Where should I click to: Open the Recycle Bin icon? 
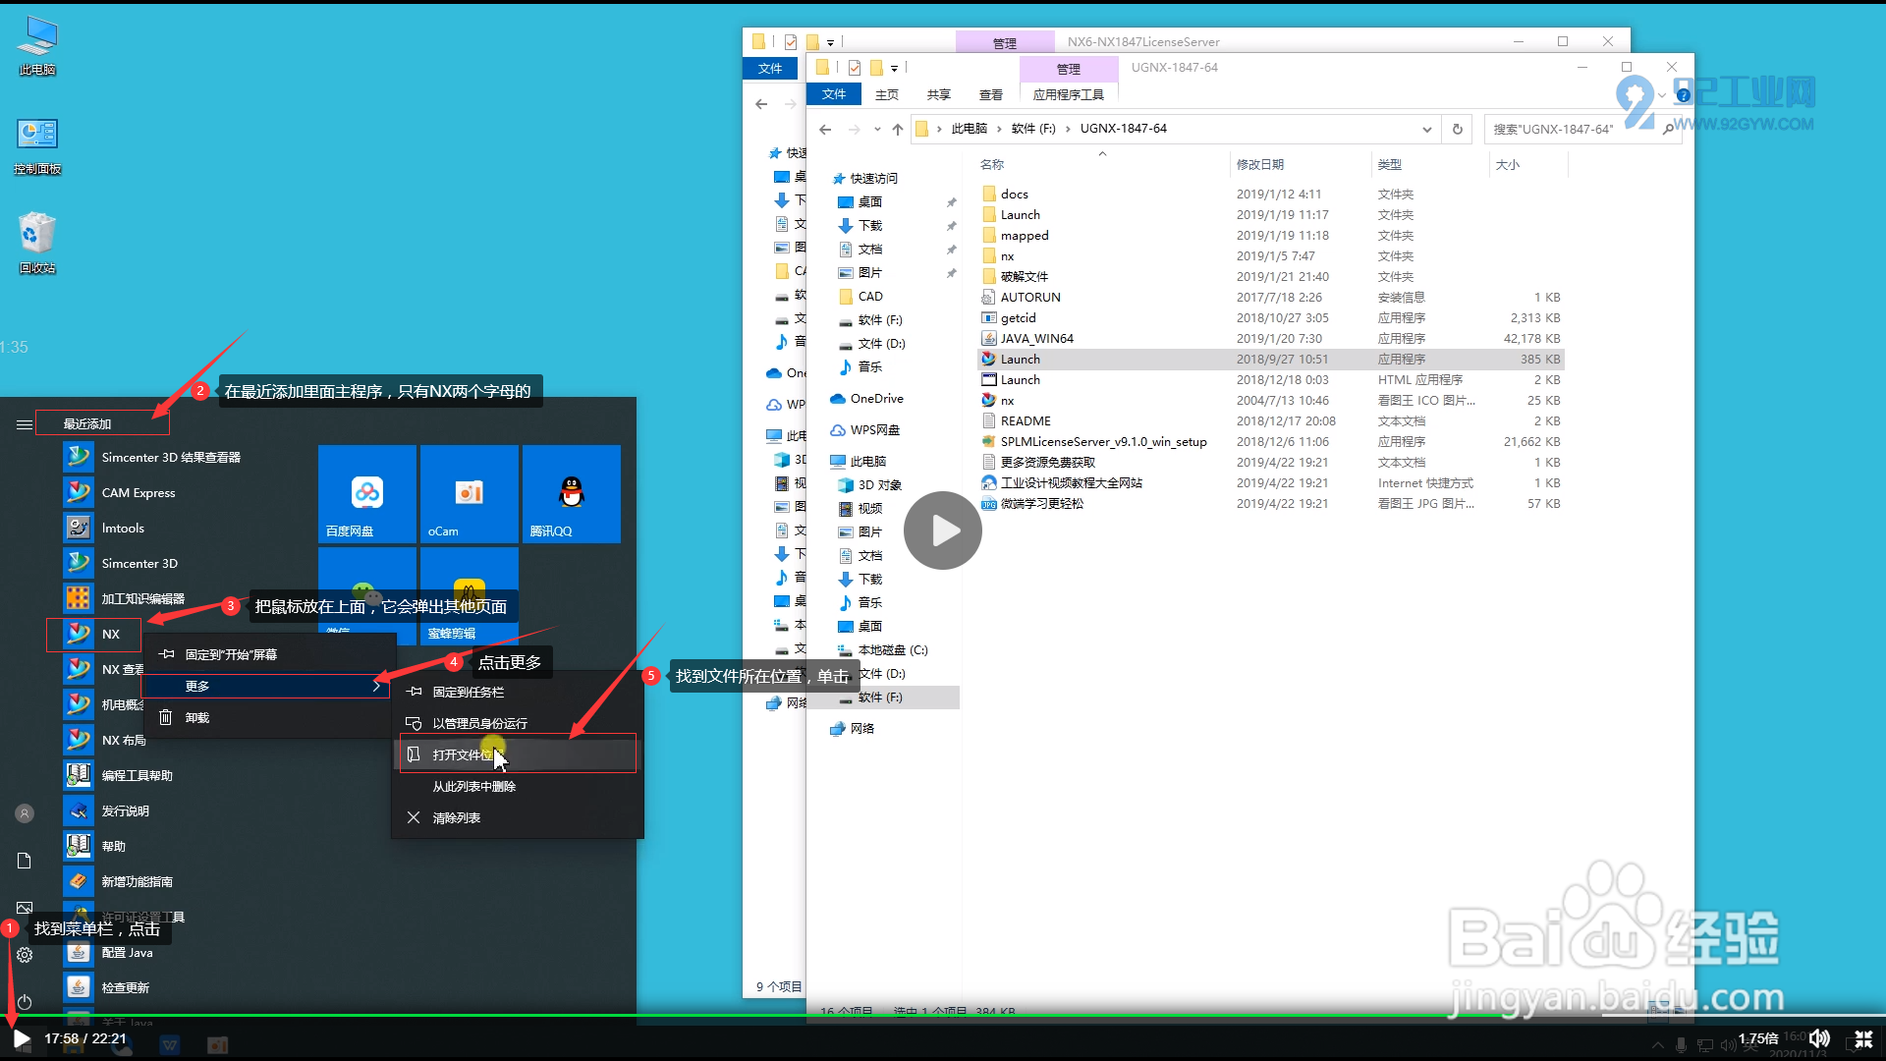[37, 243]
